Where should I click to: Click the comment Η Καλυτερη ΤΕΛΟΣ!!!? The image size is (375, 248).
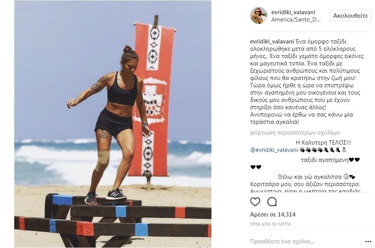323,143
